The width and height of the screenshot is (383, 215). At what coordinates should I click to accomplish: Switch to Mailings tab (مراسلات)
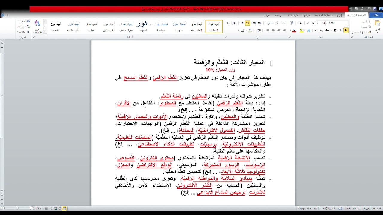click(x=293, y=15)
